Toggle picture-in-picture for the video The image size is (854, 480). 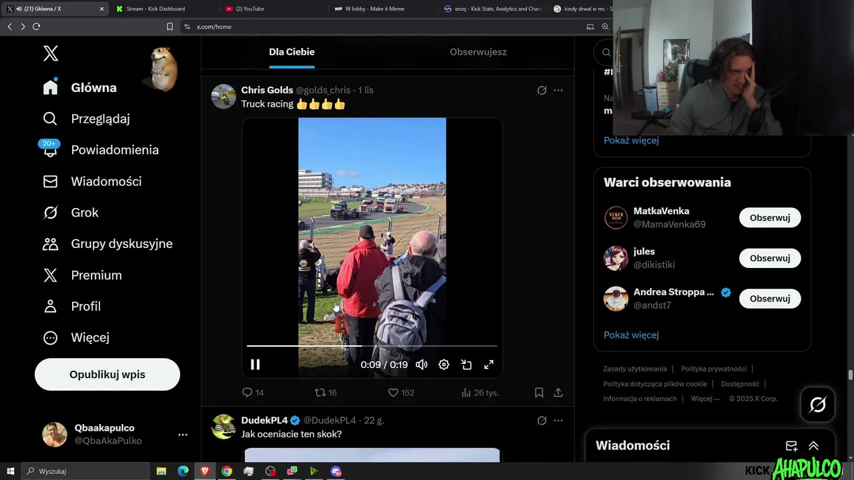(x=466, y=365)
